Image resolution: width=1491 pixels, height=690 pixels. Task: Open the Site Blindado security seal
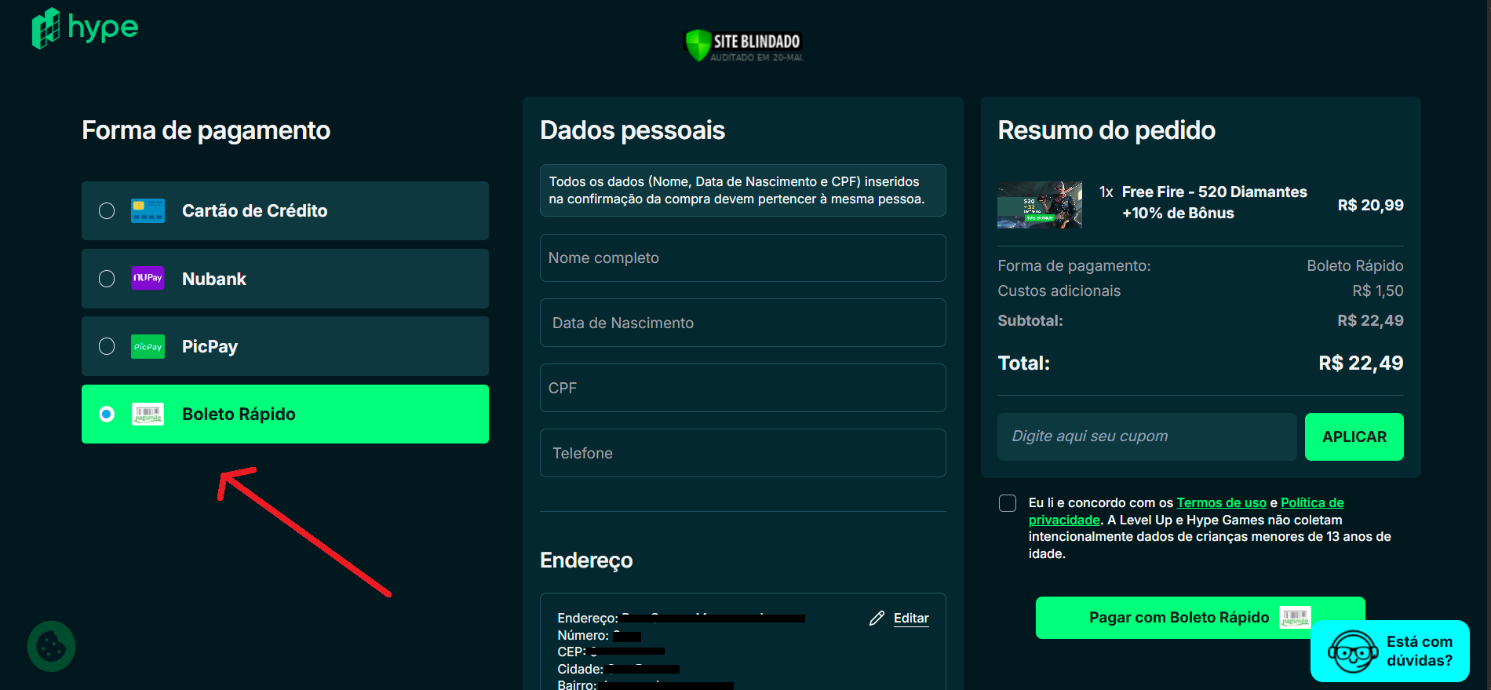744,46
